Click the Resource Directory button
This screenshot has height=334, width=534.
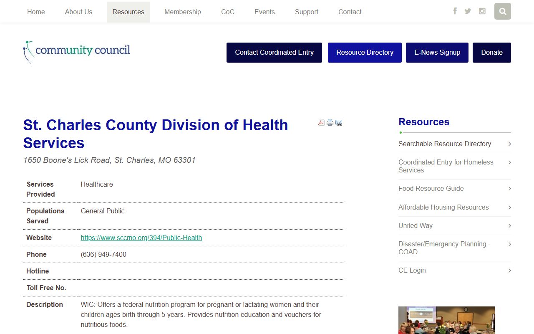click(x=365, y=53)
